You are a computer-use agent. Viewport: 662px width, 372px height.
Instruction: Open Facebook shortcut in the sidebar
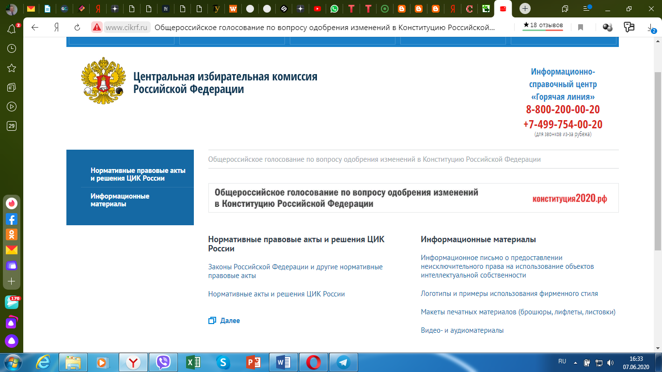click(12, 219)
